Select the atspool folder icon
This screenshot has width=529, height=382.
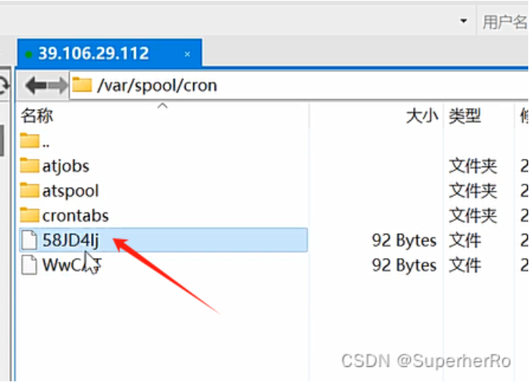[30, 191]
